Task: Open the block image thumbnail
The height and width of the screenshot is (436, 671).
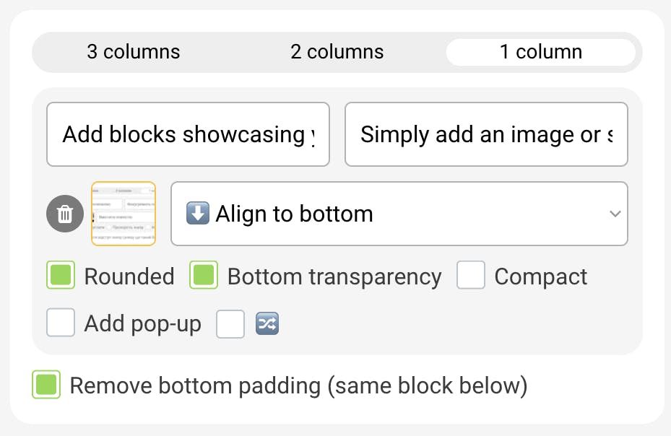Action: tap(124, 214)
